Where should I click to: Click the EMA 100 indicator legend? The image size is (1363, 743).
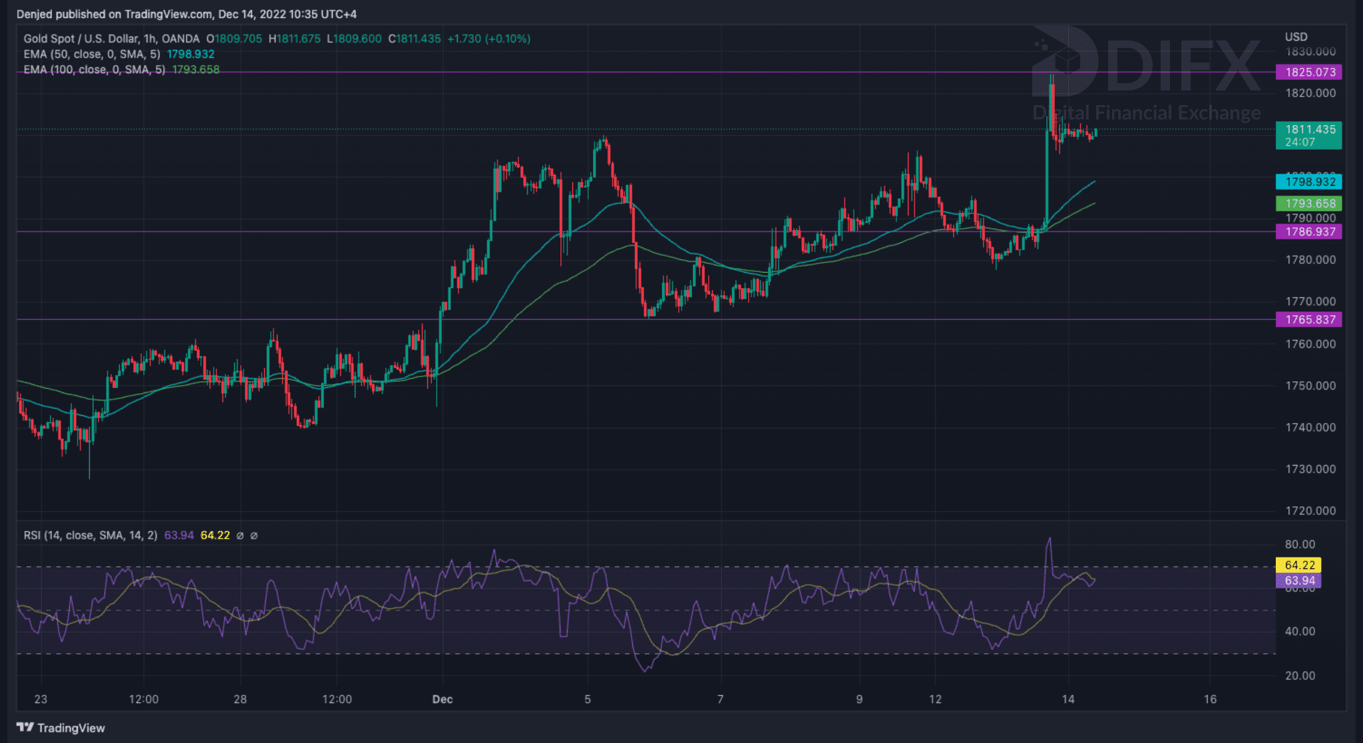click(x=94, y=69)
